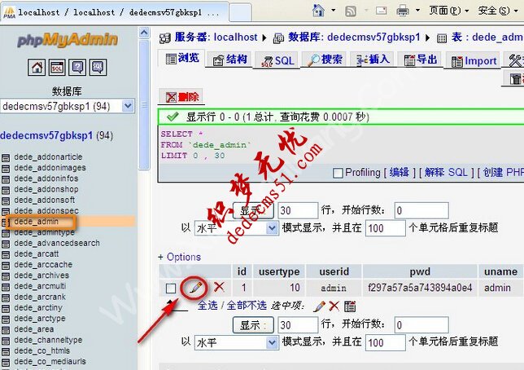Click RSS feed icon in browser toolbar
The height and width of the screenshot is (370, 524).
pyautogui.click(x=351, y=11)
